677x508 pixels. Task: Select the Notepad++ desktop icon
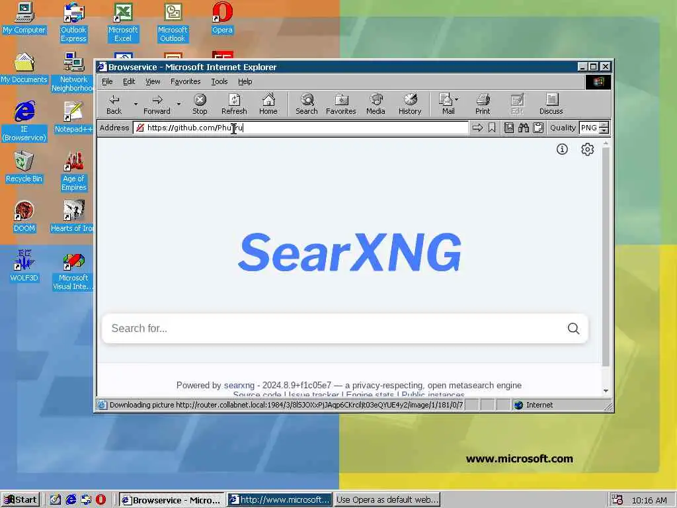point(73,118)
